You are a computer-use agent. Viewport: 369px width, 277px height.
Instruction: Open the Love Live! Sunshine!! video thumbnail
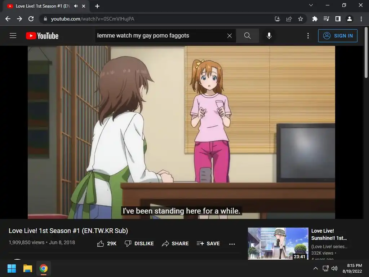tap(278, 243)
